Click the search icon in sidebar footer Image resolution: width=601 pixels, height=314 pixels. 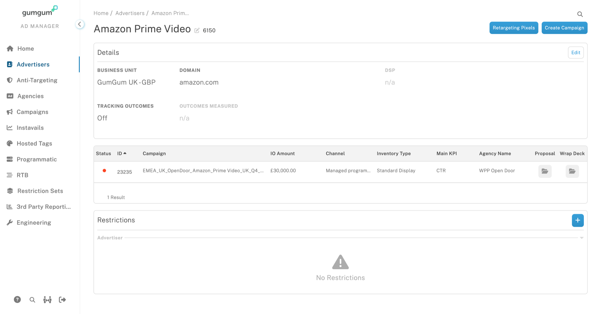point(32,300)
